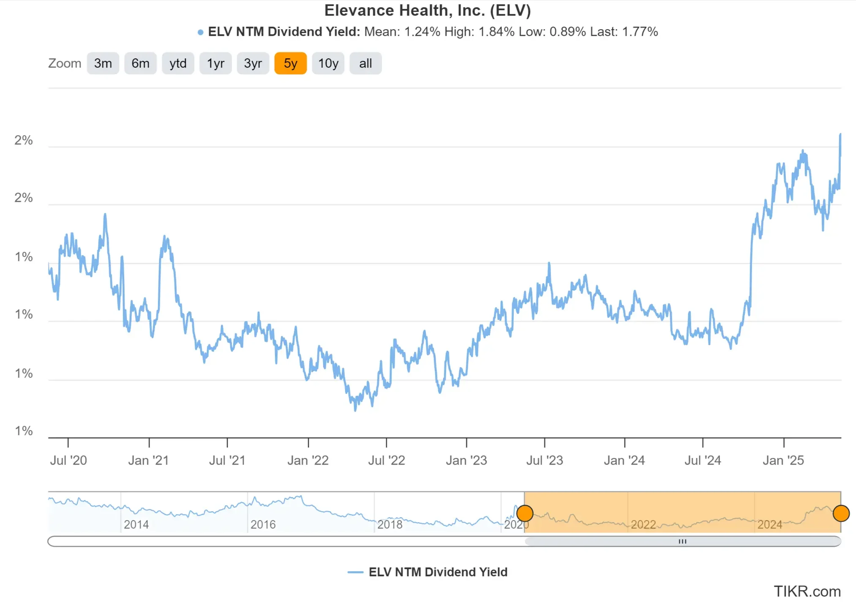Click left orange navigator handle

click(x=525, y=513)
